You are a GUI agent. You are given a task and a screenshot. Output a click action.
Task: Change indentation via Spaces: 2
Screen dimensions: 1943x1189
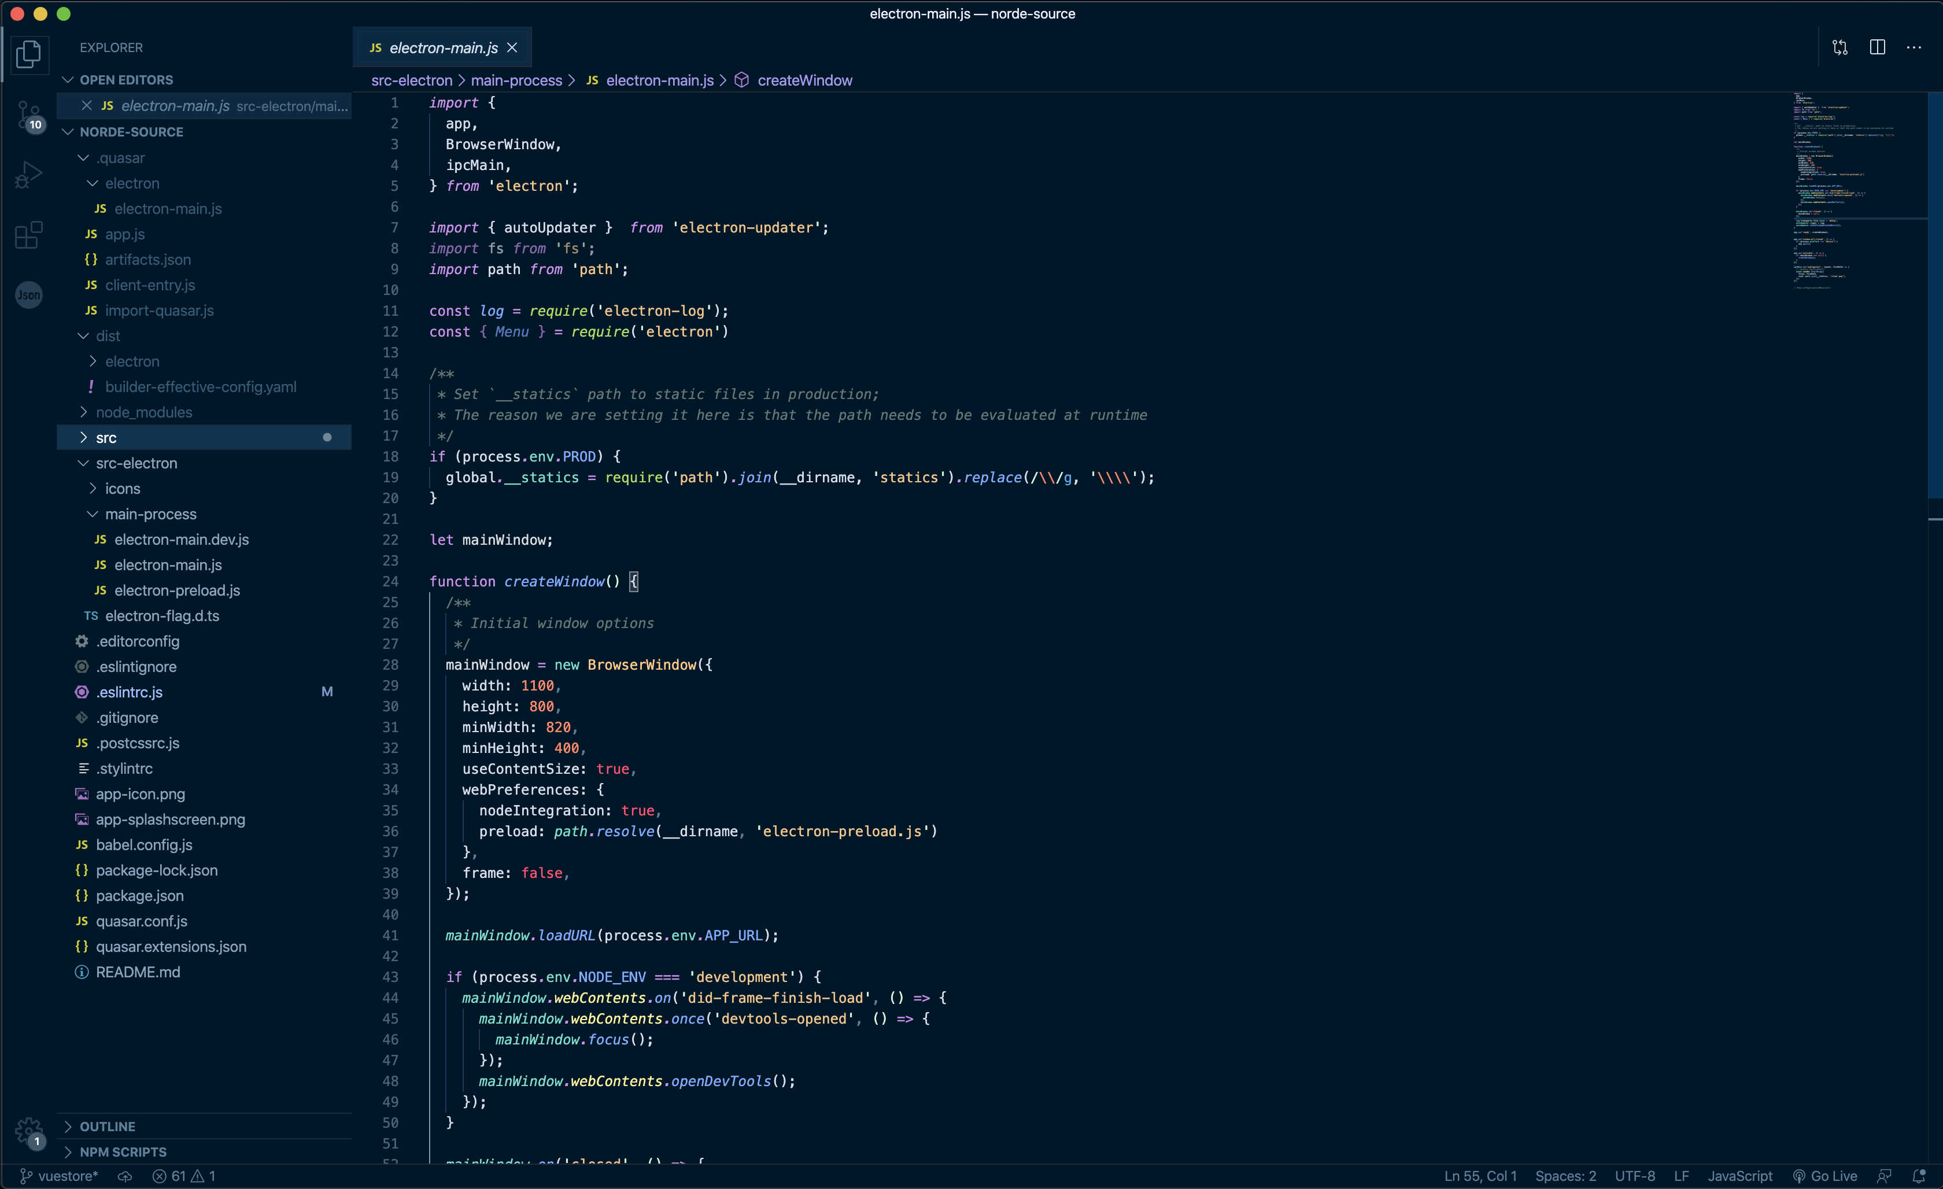[x=1564, y=1176]
